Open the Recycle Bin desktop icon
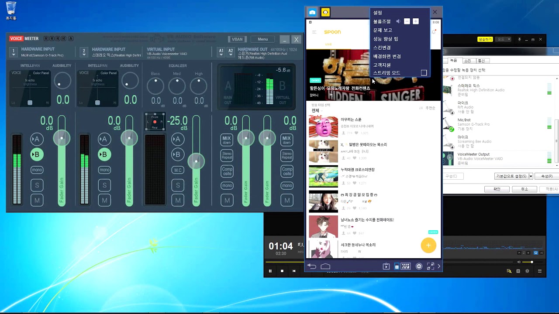Image resolution: width=559 pixels, height=314 pixels. click(x=11, y=11)
